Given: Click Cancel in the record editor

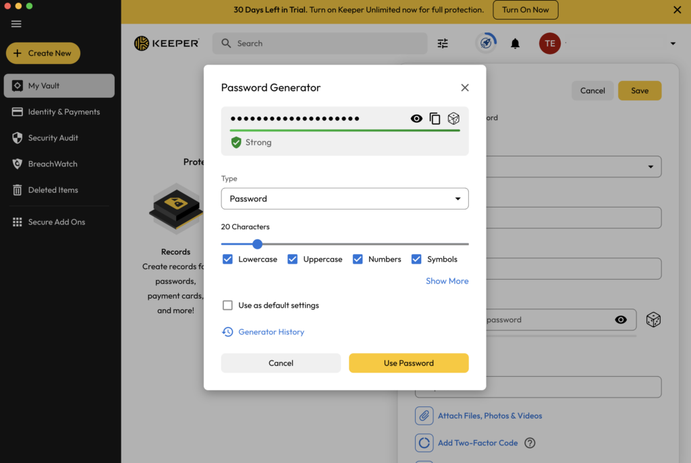Looking at the screenshot, I should [x=592, y=91].
